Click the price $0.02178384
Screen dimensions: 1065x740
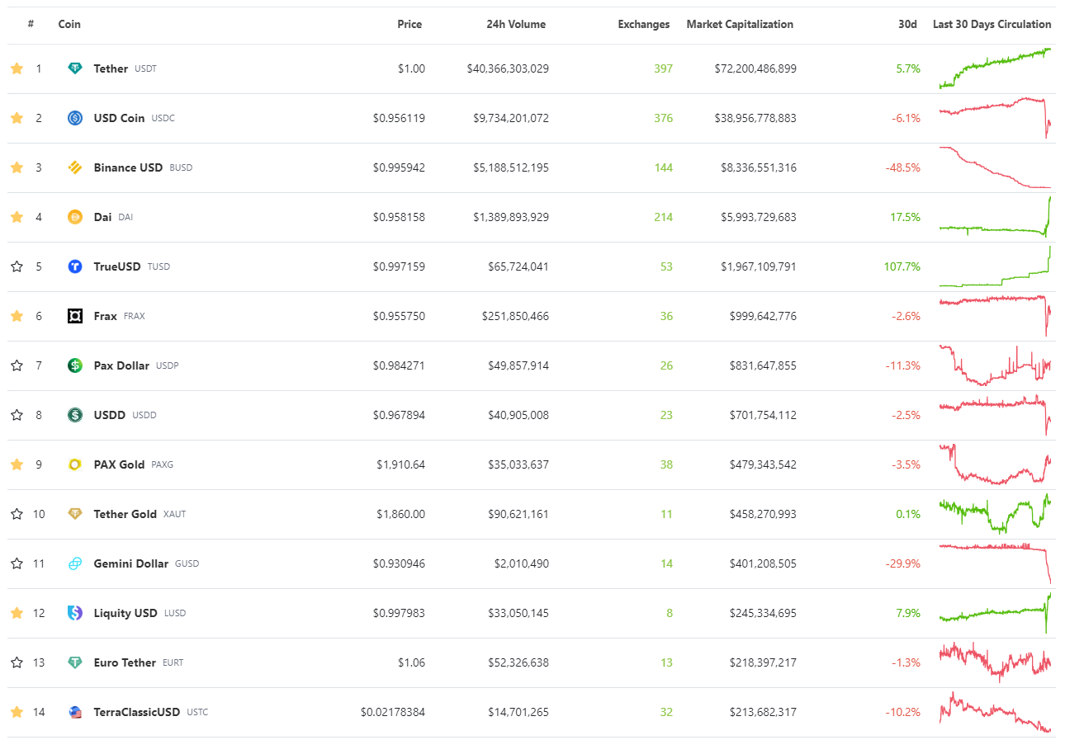[x=393, y=712]
